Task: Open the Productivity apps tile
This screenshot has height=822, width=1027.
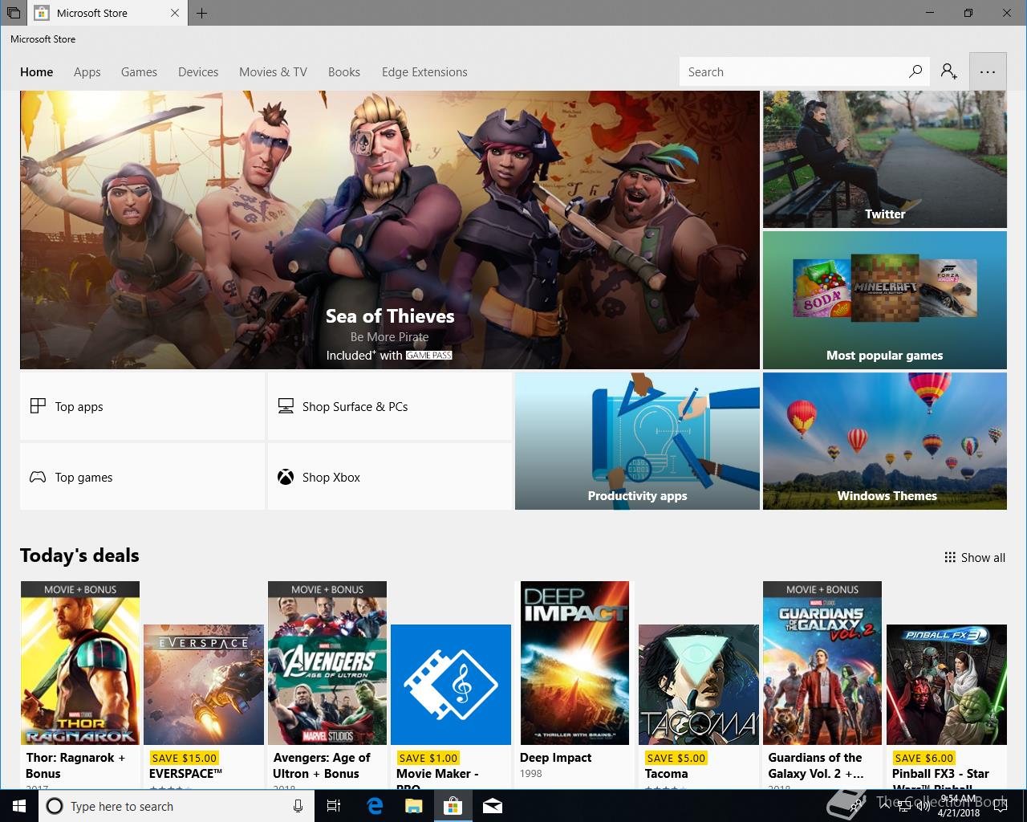Action: pyautogui.click(x=637, y=441)
